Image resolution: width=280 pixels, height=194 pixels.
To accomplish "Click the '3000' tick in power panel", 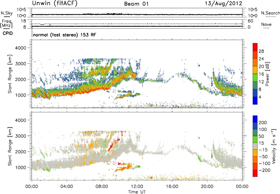I will (x=20, y=64).
